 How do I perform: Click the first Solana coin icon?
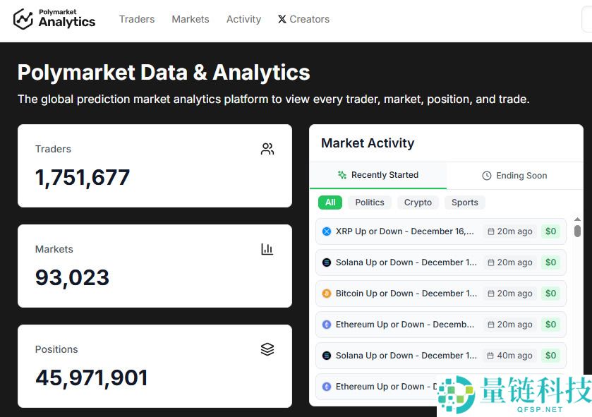[327, 262]
